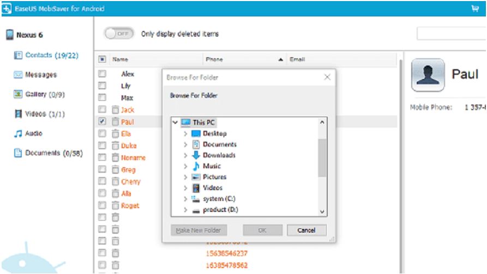Expand the Downloads folder node
Screen dimensions: 487x274
coord(185,155)
